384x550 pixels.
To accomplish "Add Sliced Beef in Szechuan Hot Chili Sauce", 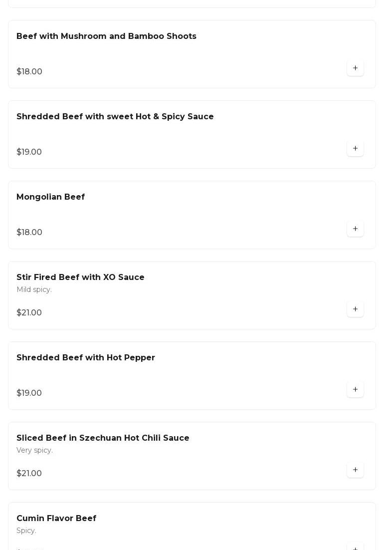I will tap(355, 470).
